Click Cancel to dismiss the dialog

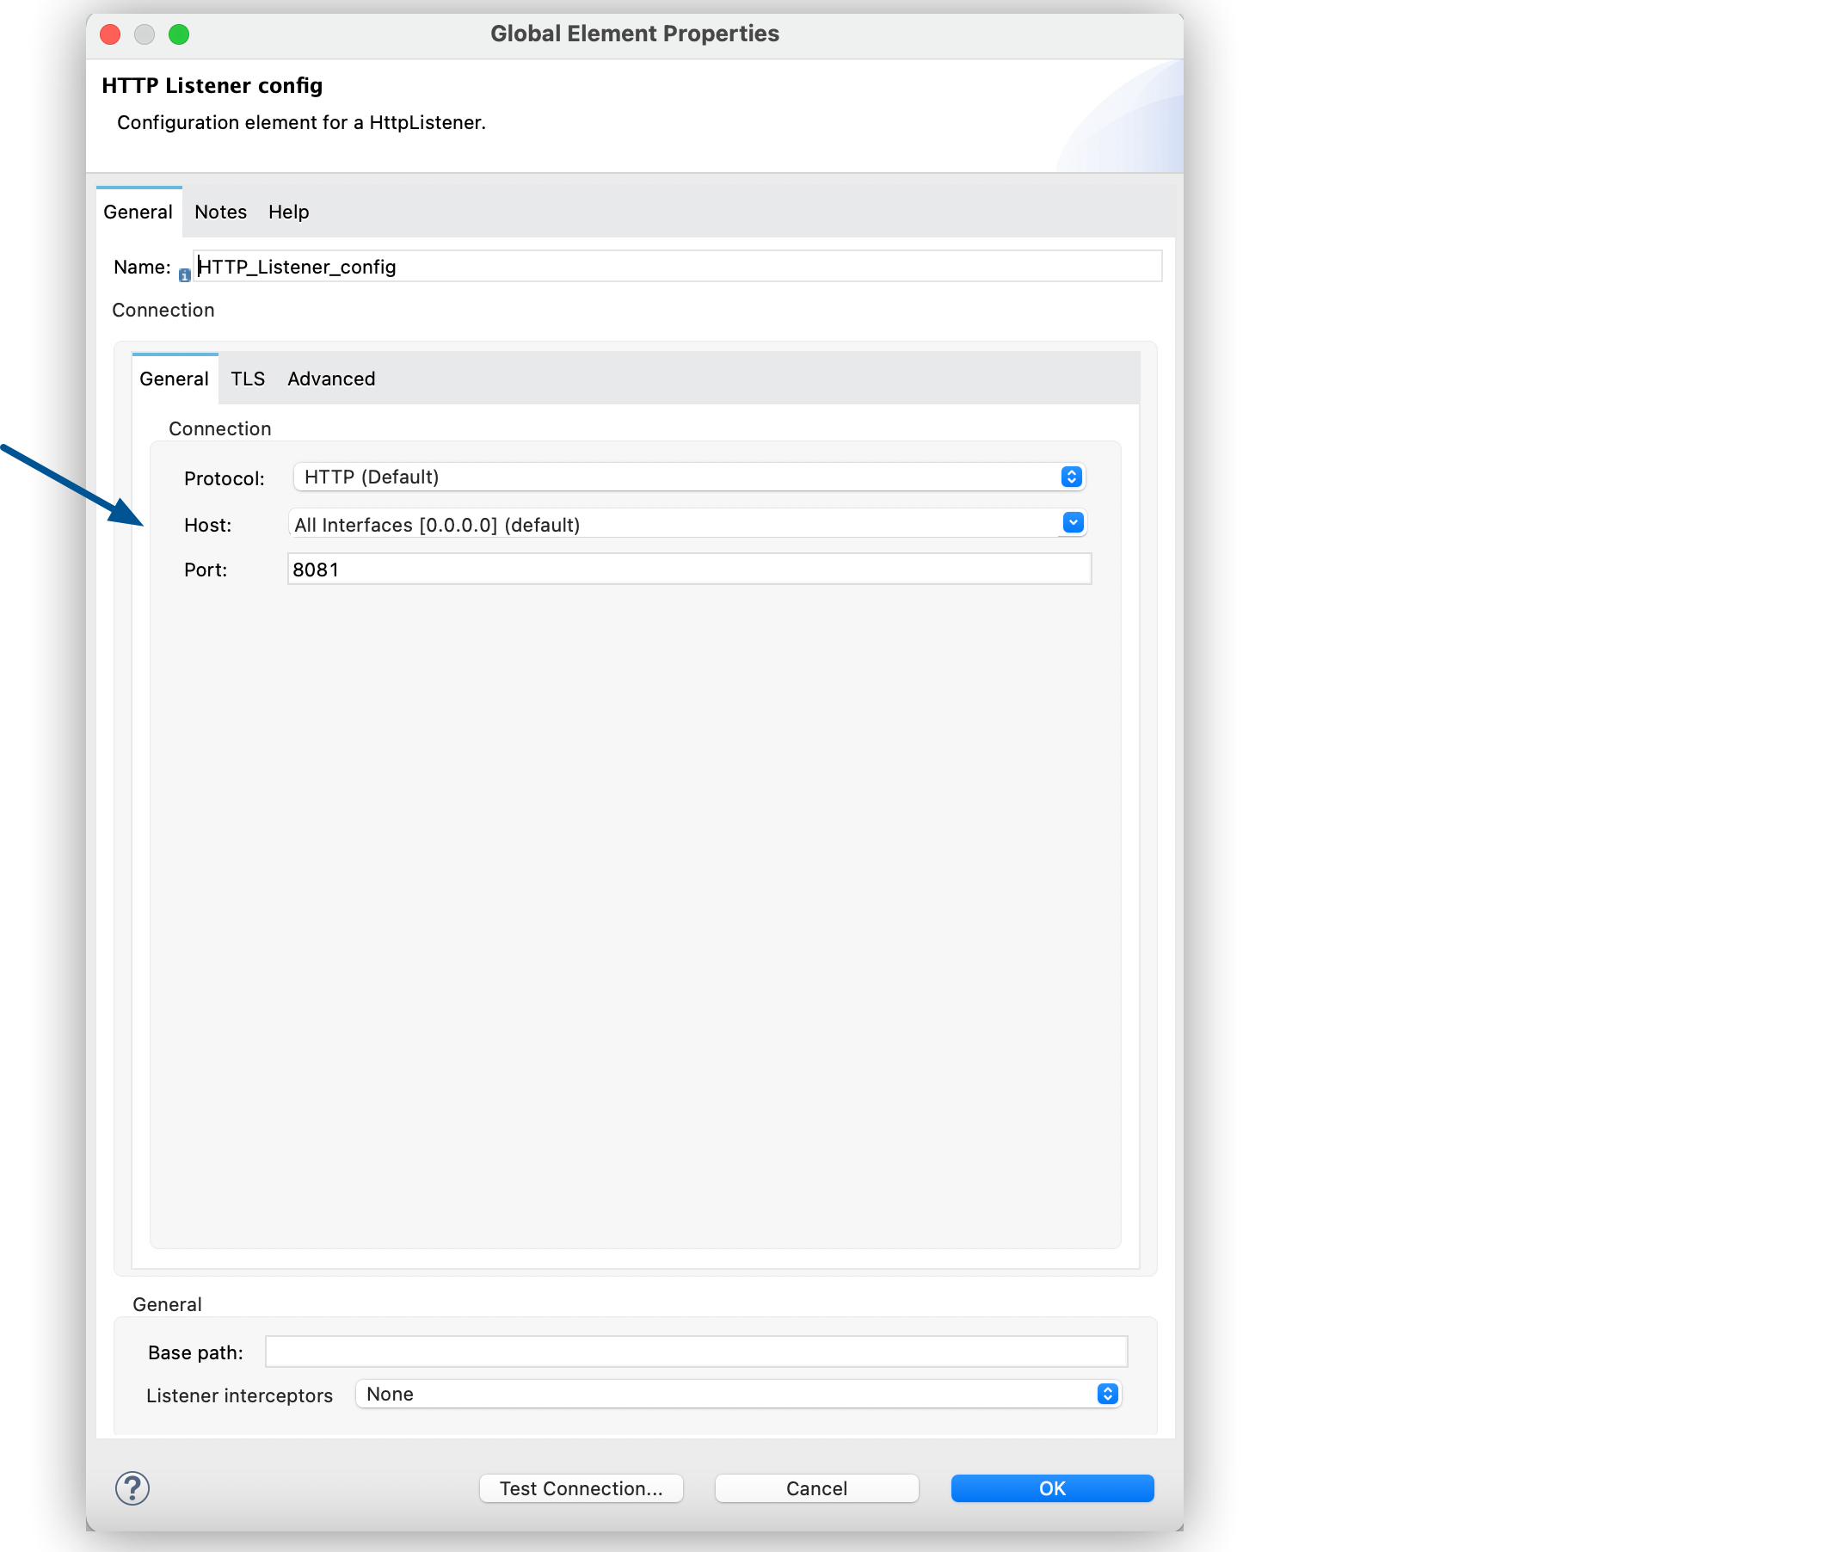(x=816, y=1487)
